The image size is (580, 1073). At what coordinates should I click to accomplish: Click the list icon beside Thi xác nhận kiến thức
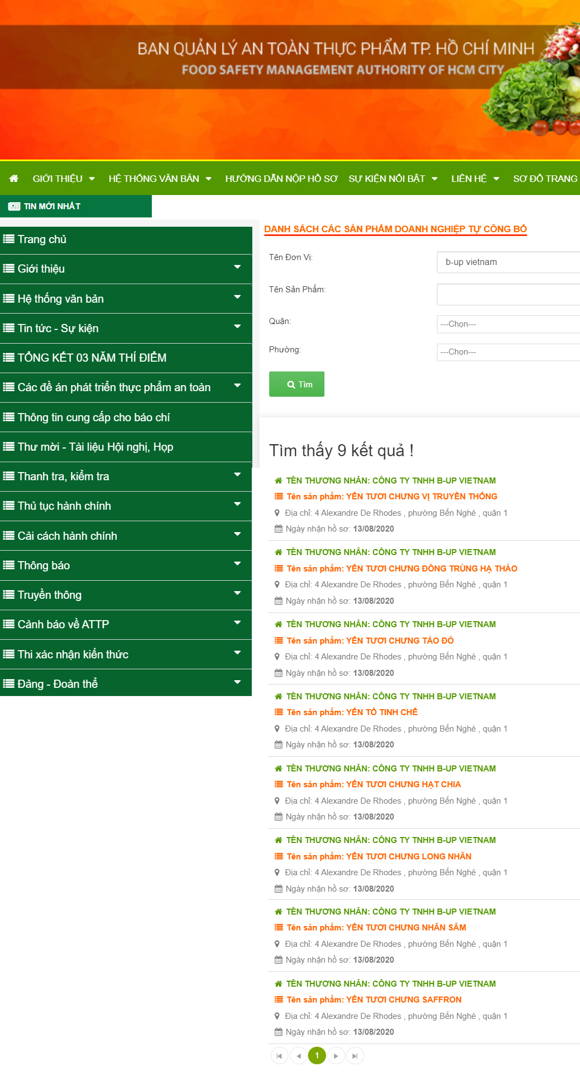click(x=9, y=654)
